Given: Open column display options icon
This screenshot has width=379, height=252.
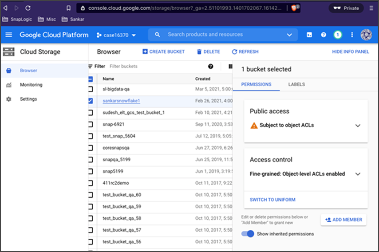Looking at the screenshot, I should point(230,67).
